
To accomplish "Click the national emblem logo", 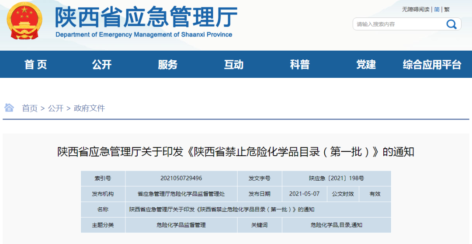I will [x=24, y=21].
